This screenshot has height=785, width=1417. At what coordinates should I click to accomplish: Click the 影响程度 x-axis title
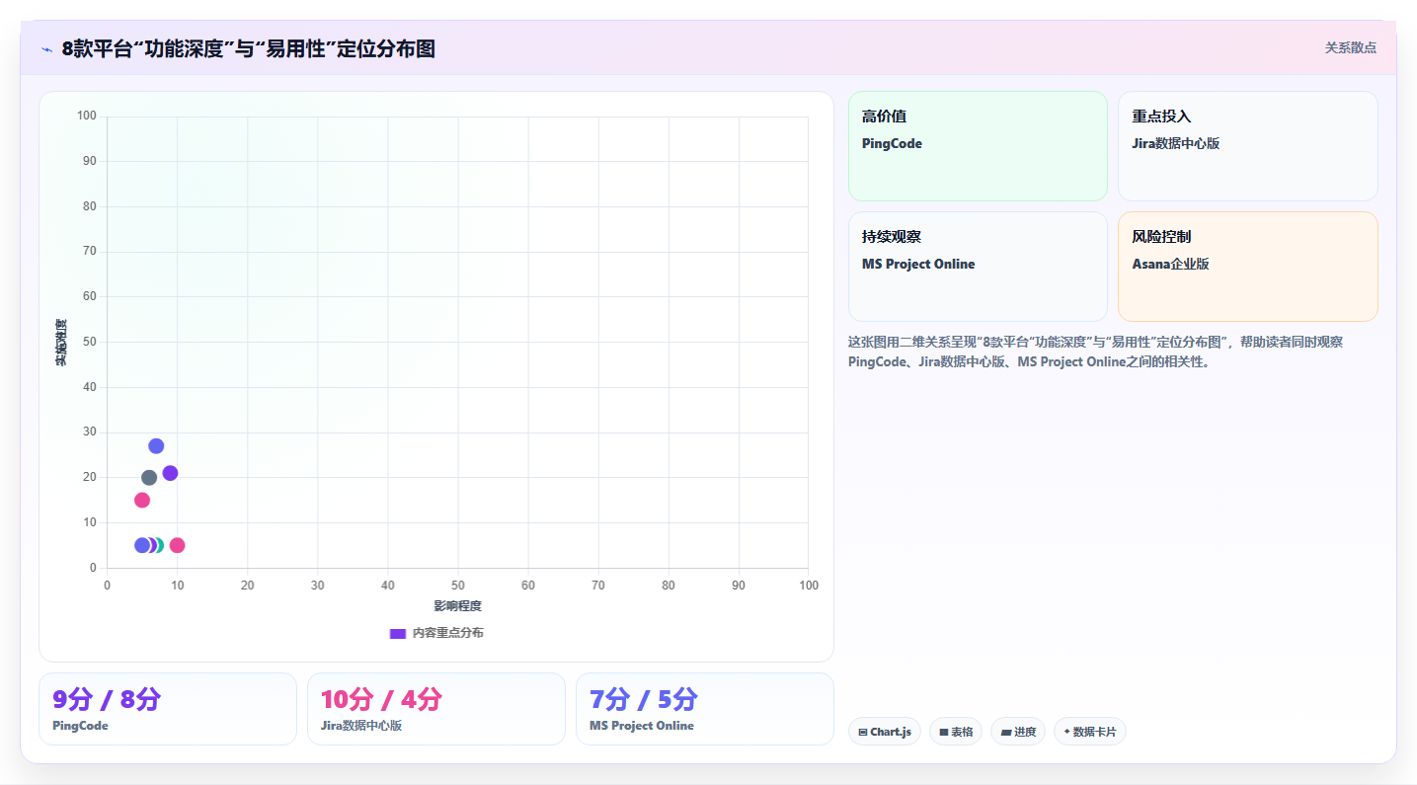(x=458, y=605)
